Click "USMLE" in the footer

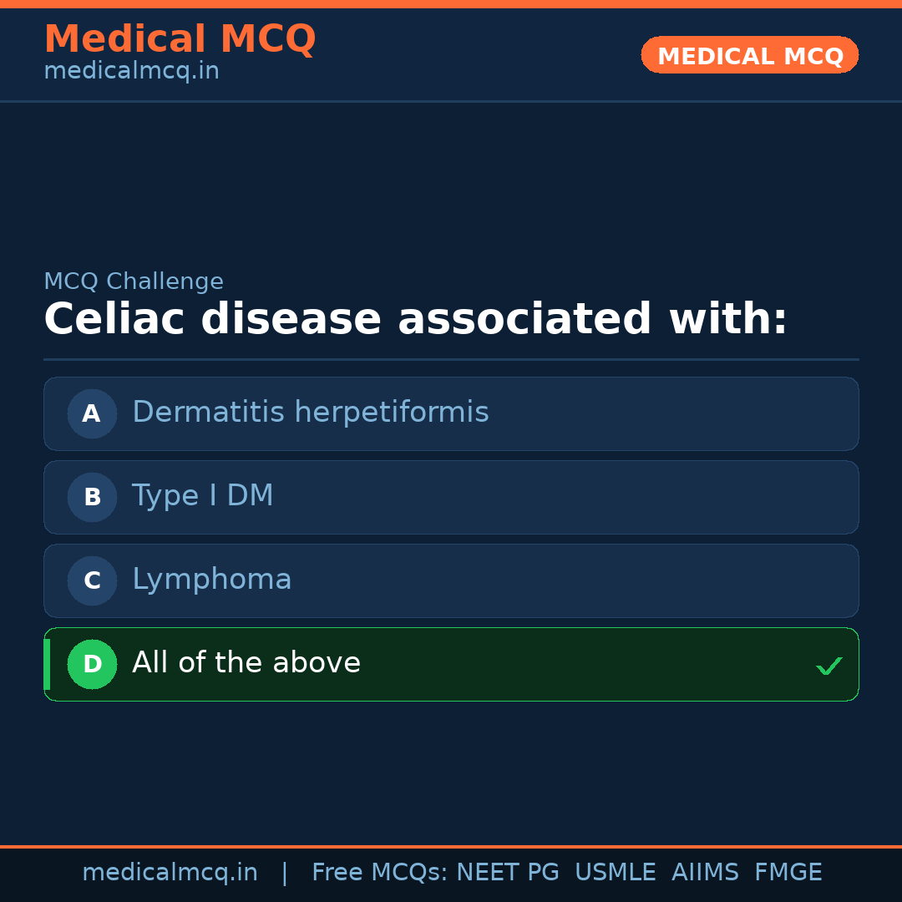point(615,873)
